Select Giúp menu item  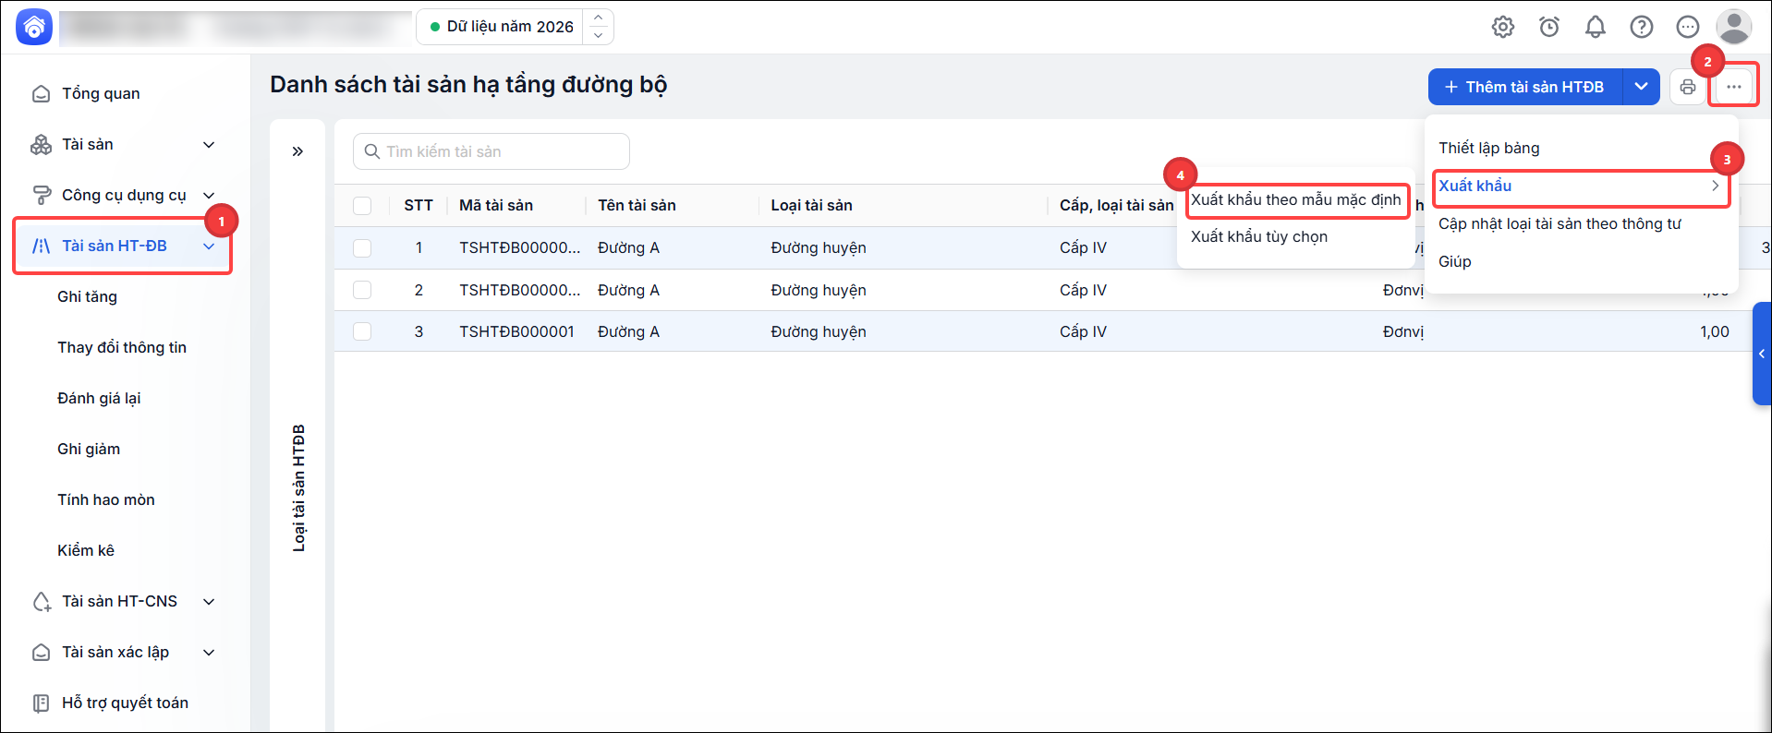1454,261
